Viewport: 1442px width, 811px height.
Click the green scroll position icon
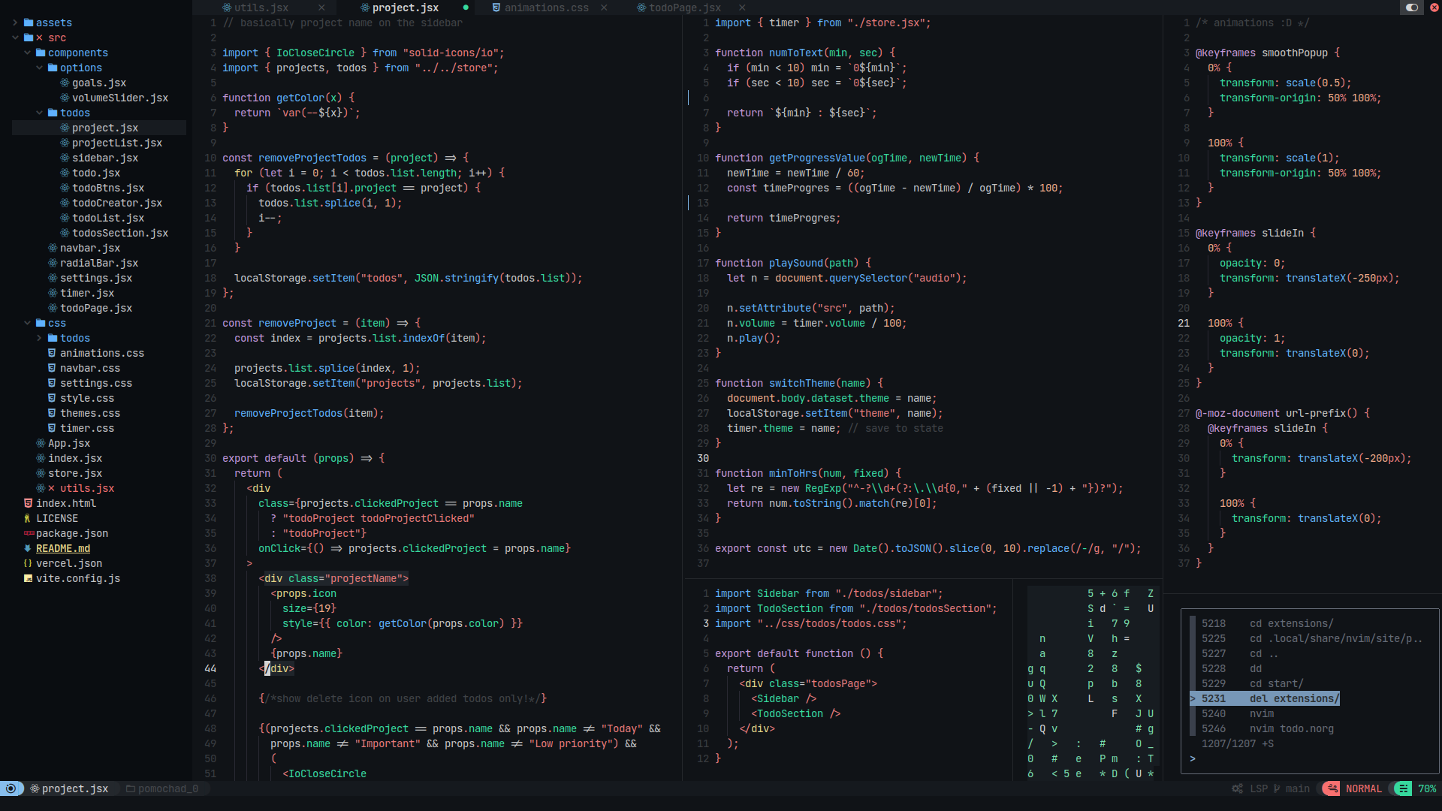[x=1402, y=788]
